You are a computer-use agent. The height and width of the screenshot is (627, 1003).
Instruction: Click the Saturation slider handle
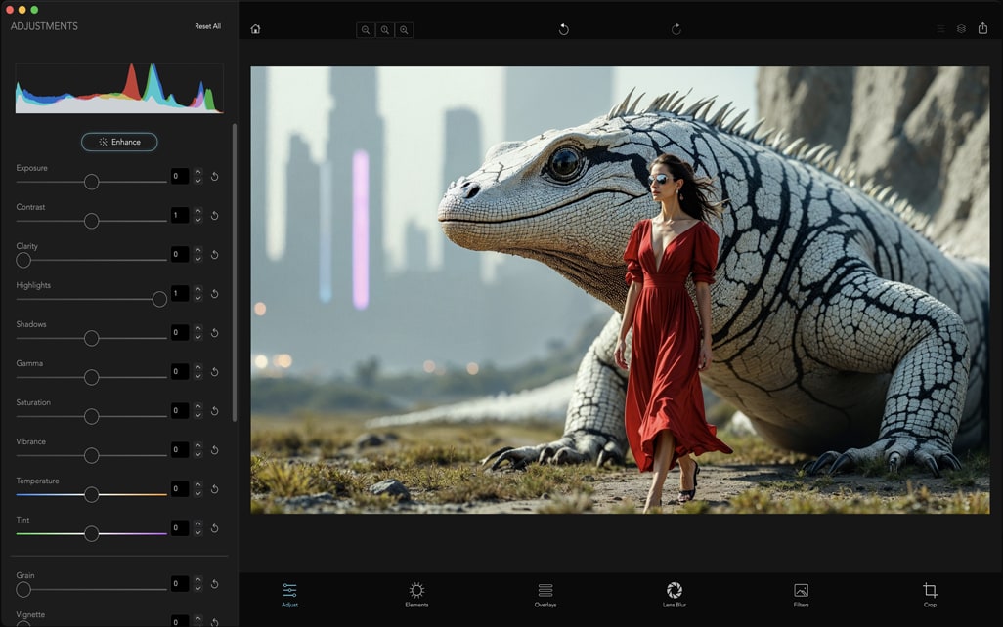91,416
